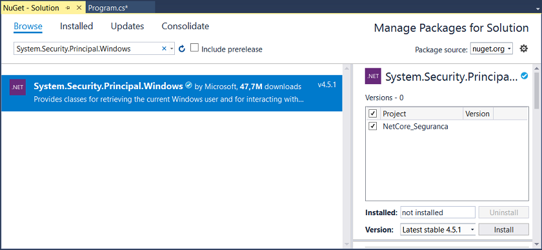
Task: Open the Program.cs* document tab
Action: point(108,8)
